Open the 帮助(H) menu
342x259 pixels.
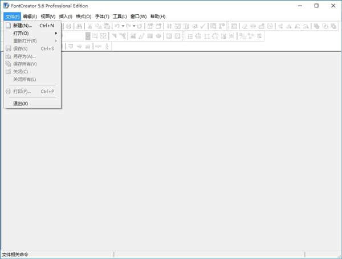coord(158,17)
